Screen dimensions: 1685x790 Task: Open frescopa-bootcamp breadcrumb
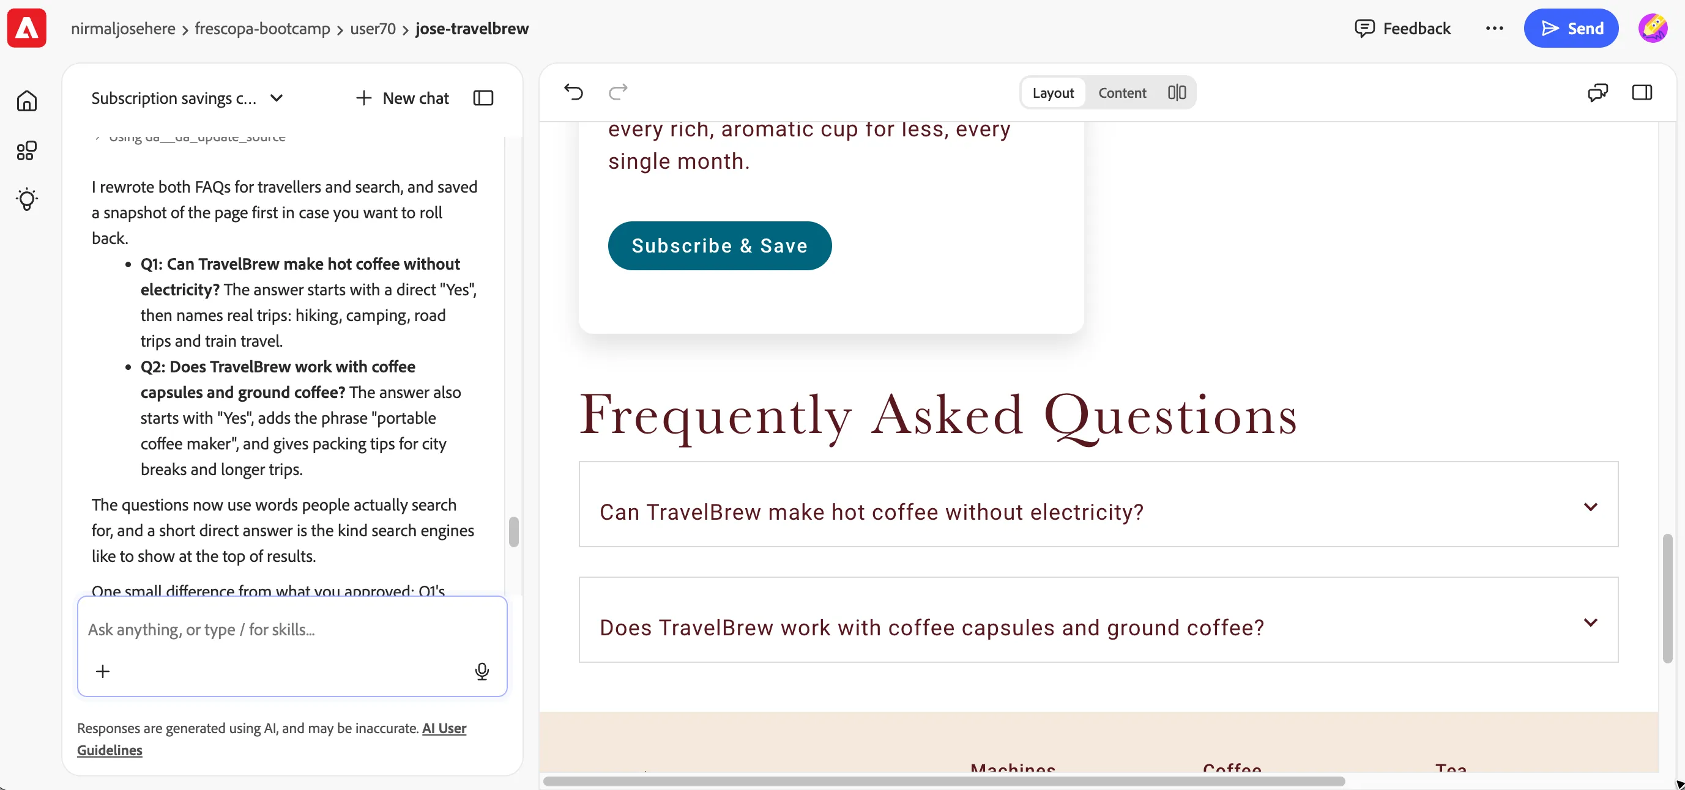tap(262, 28)
